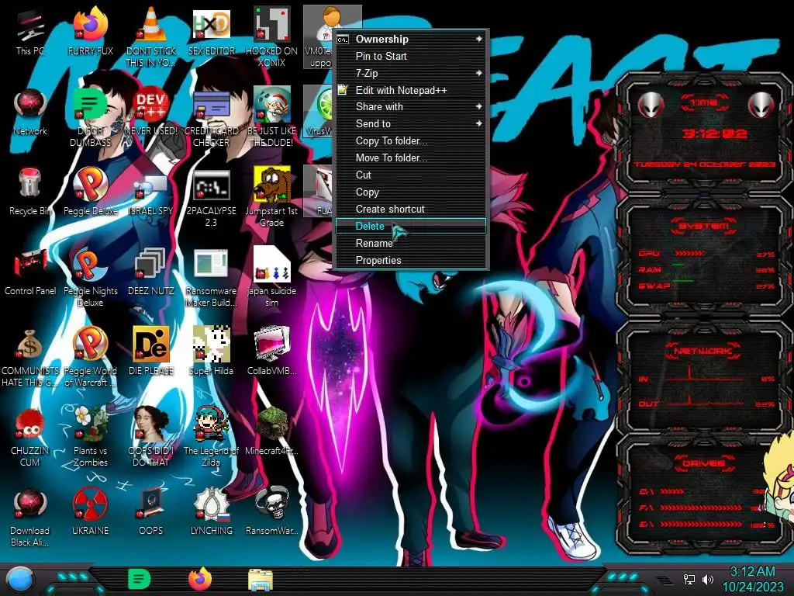
Task: Click the TIME widget clock display
Action: click(714, 133)
